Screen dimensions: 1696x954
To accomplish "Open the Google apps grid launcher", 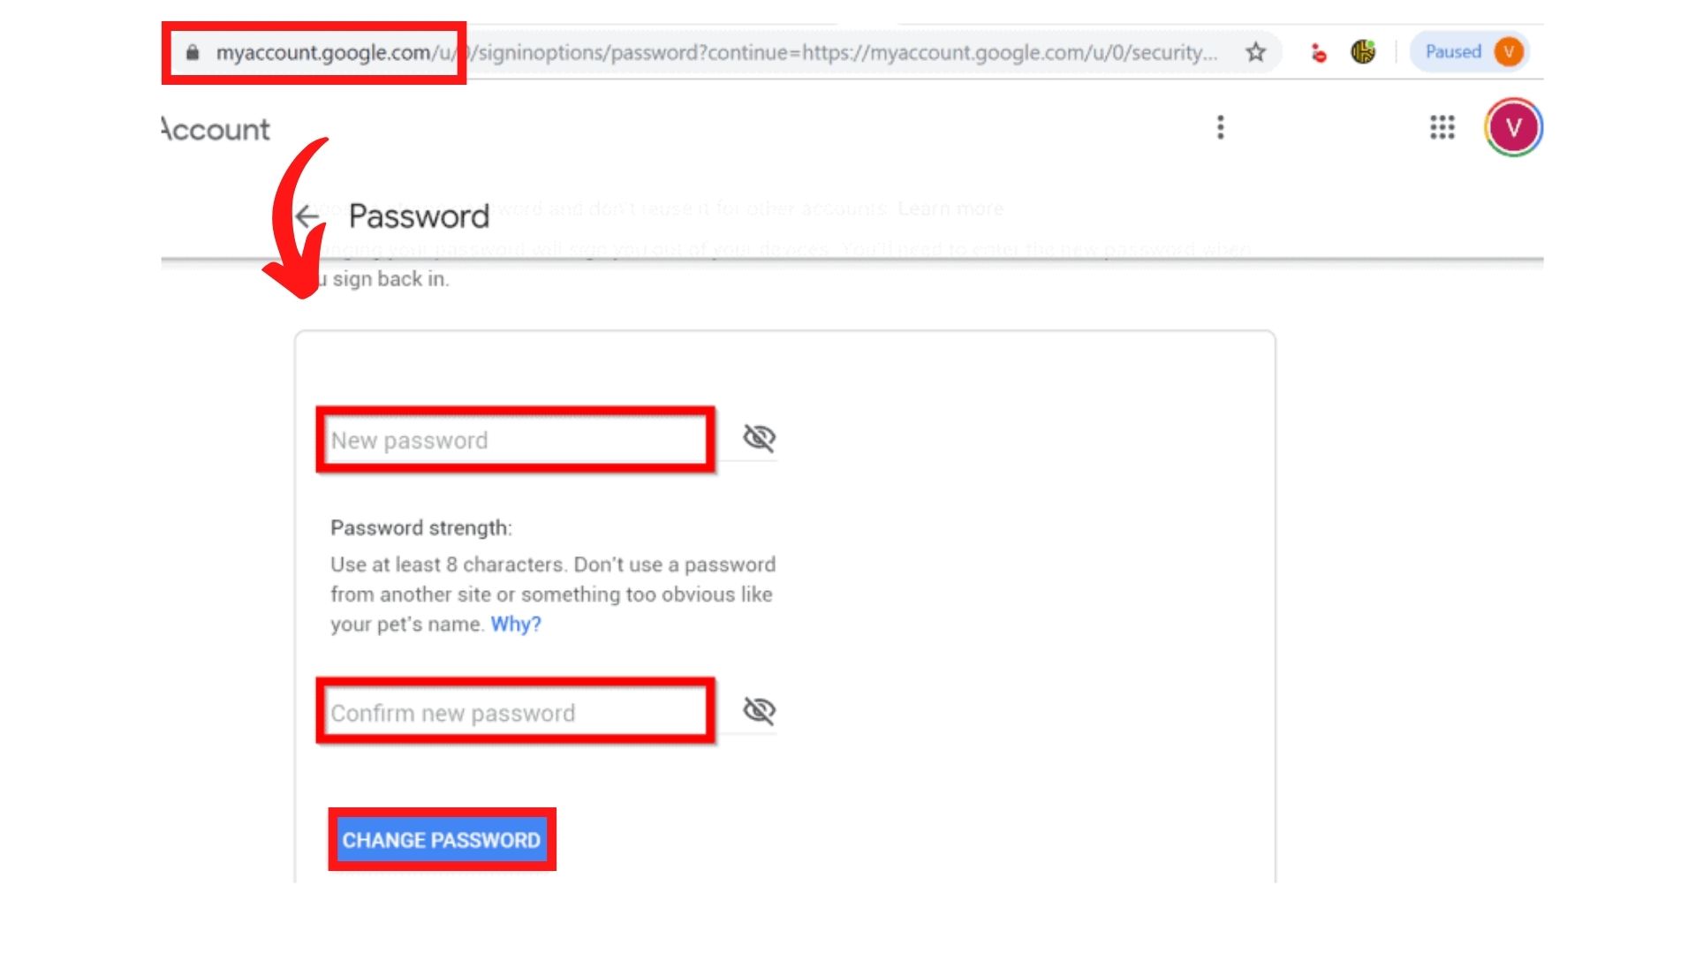I will pos(1442,127).
